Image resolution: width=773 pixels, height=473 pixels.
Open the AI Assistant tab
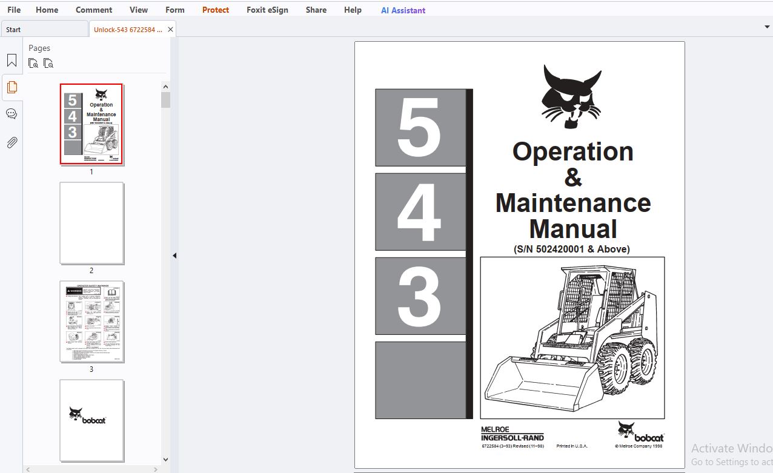[403, 10]
